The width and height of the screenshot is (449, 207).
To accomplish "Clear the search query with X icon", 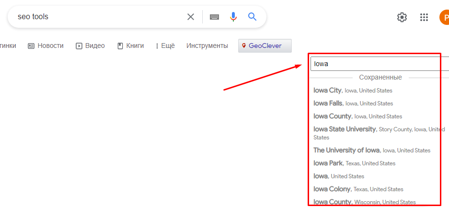I will coord(191,17).
